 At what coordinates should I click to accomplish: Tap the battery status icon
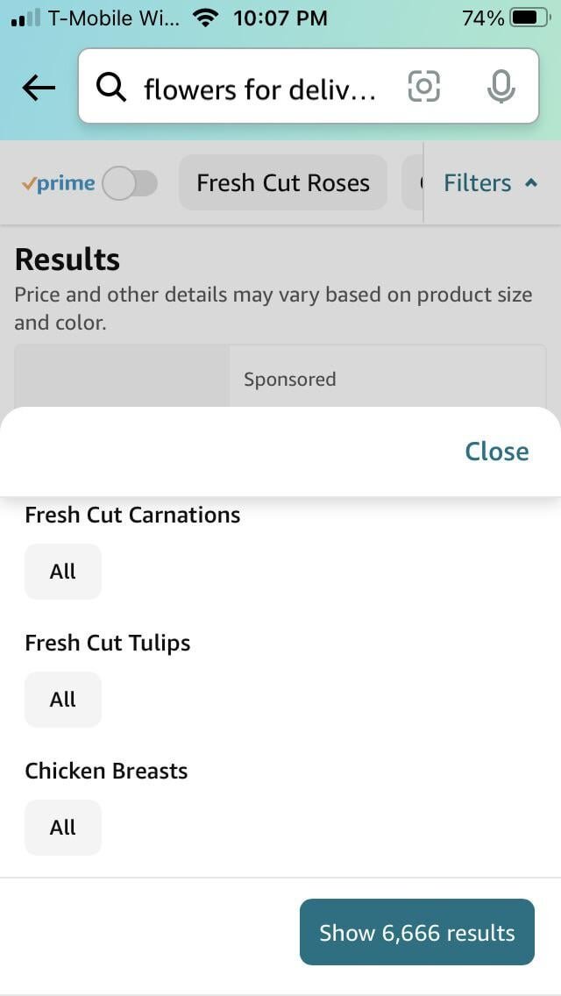(x=529, y=18)
